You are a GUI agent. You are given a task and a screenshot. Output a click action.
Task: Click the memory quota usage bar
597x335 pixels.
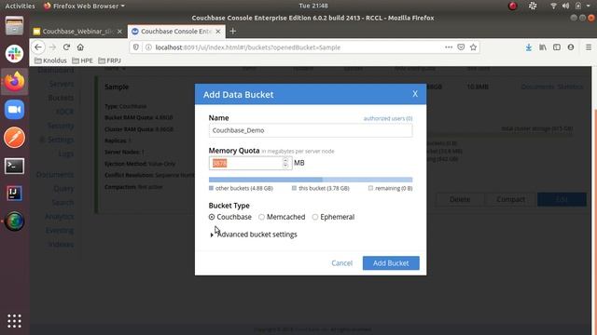point(311,180)
